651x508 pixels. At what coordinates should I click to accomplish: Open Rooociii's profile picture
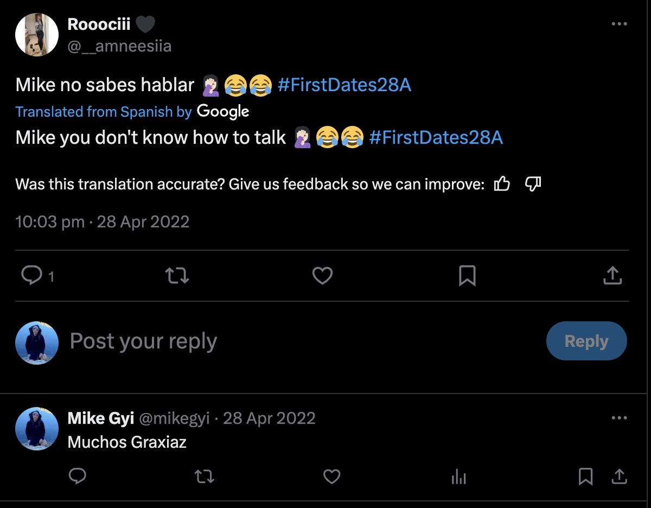(x=37, y=35)
